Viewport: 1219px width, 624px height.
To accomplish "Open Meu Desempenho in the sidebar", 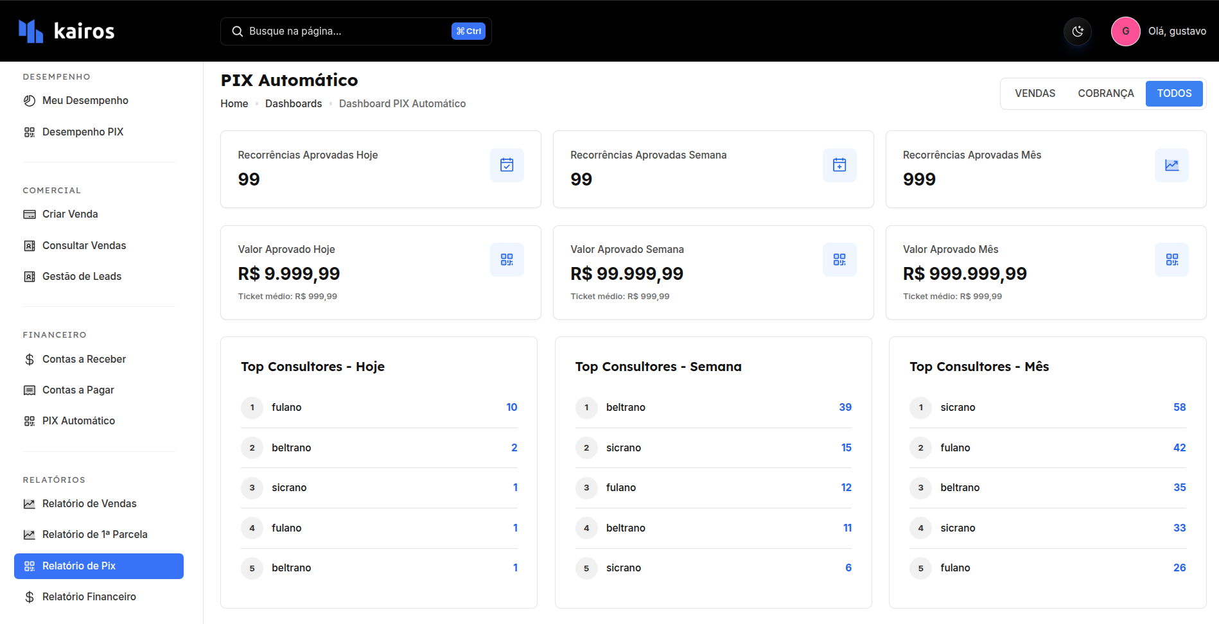I will [x=85, y=101].
